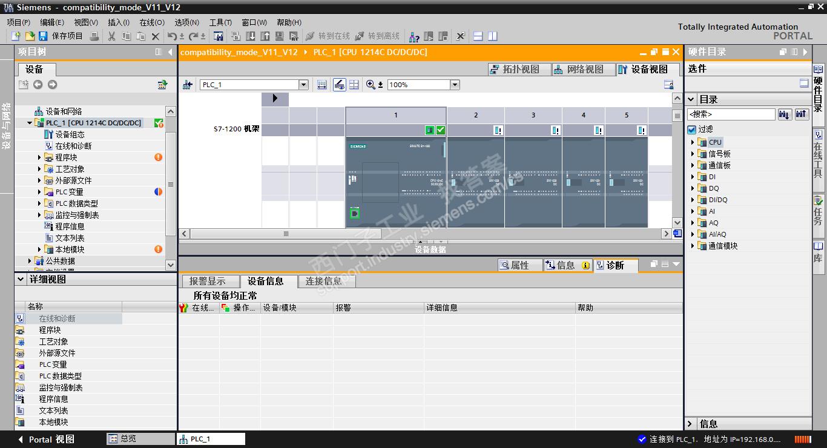Switch to 拓扑视图 topology view tab
827x448 pixels.
[519, 69]
